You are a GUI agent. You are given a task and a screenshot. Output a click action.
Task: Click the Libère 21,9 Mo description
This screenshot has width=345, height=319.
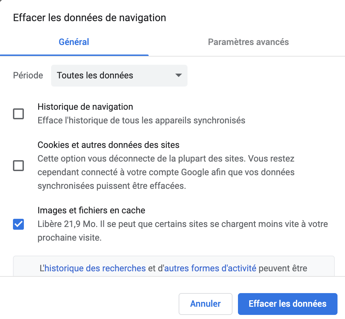click(183, 231)
